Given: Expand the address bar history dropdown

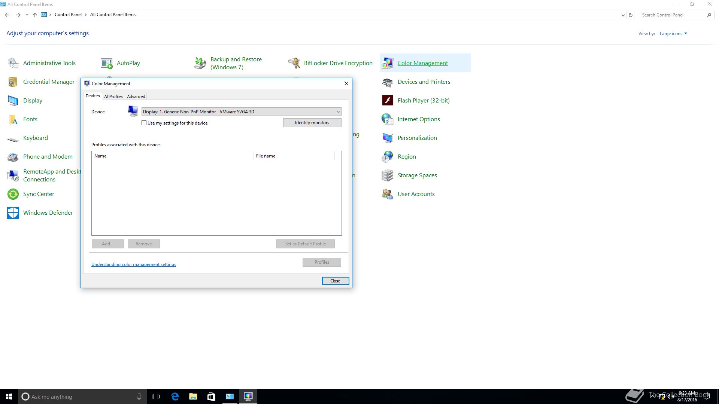Looking at the screenshot, I should point(623,15).
